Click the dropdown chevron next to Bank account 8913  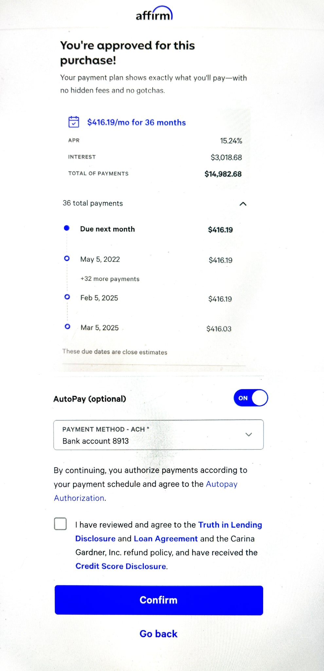249,434
